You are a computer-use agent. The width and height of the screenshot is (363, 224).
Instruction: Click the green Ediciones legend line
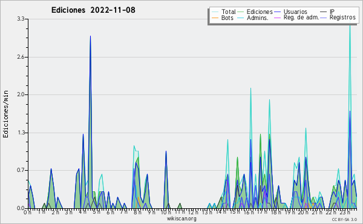click(x=241, y=12)
